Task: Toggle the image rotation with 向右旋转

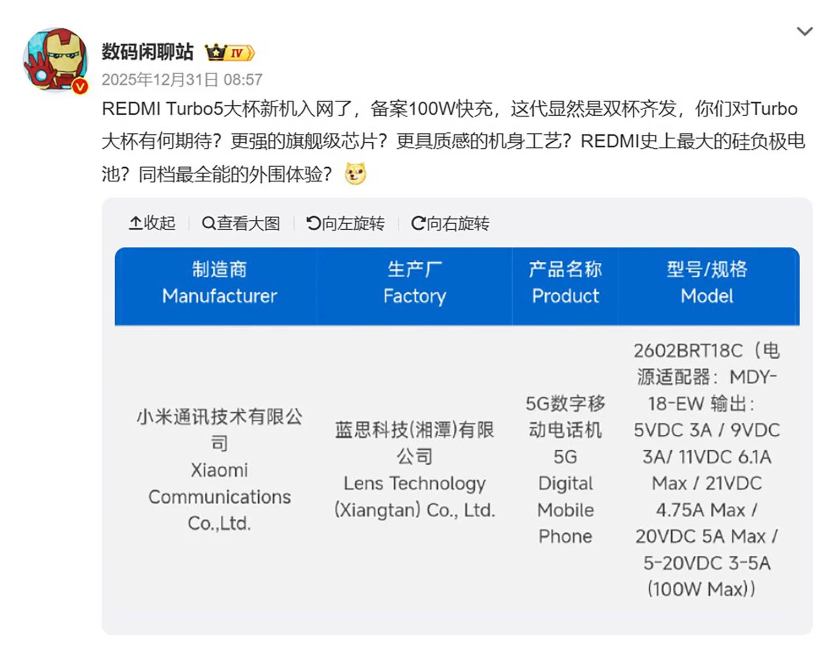Action: tap(450, 223)
